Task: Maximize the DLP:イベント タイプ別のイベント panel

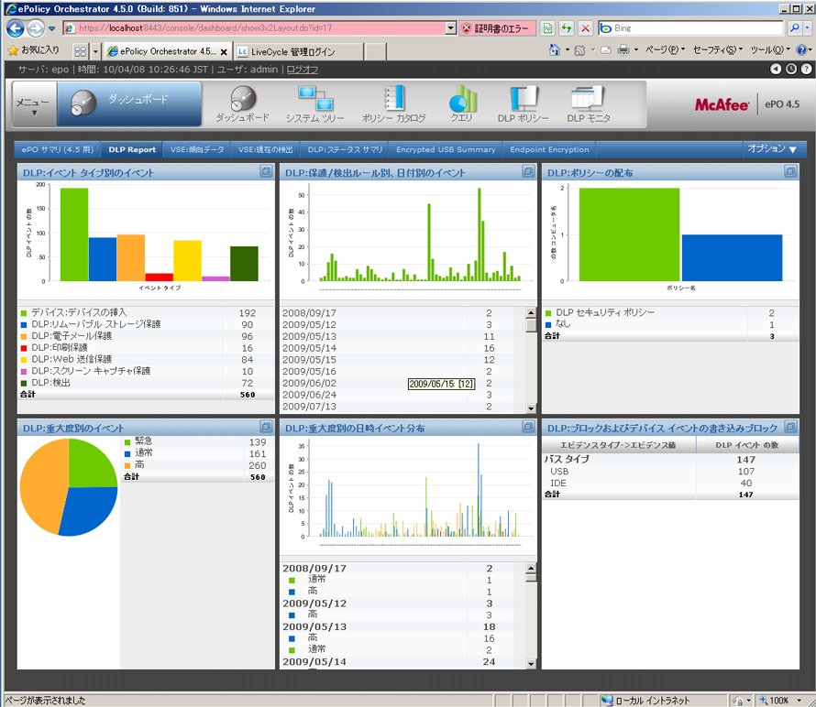Action: tap(266, 171)
